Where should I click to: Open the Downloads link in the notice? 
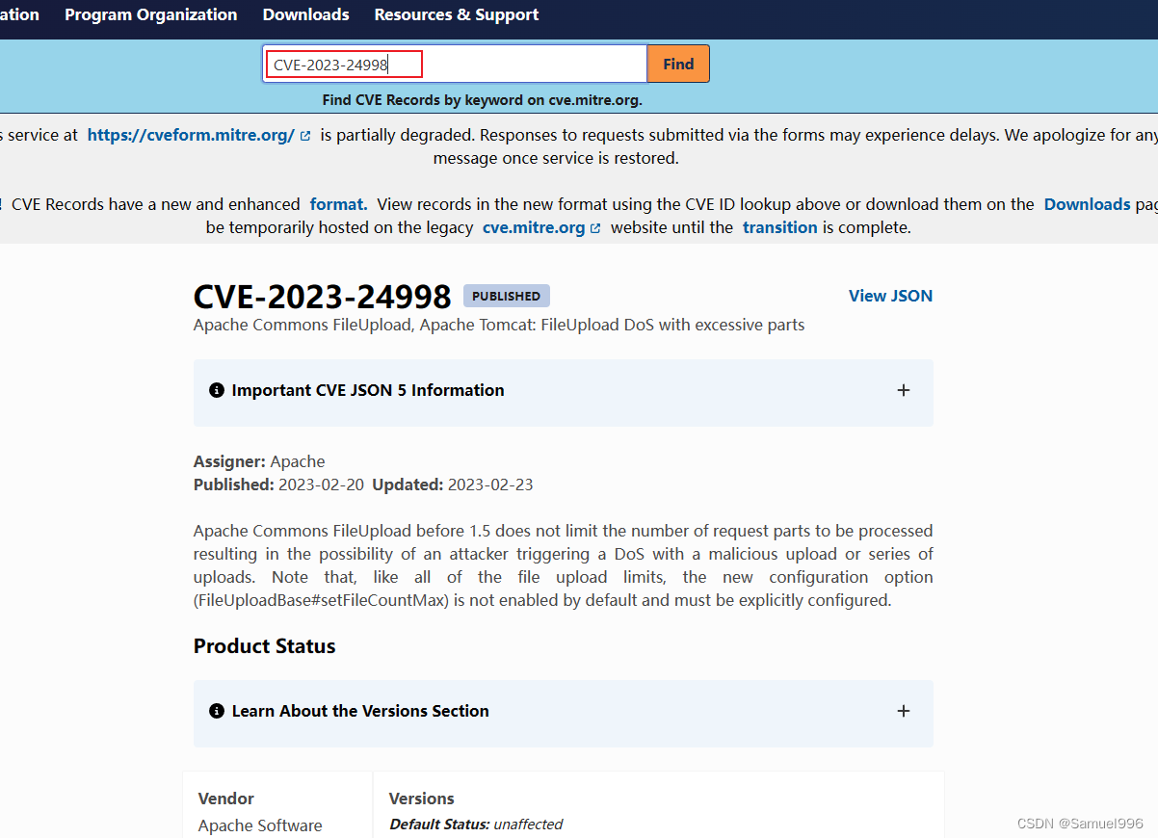pos(1087,204)
